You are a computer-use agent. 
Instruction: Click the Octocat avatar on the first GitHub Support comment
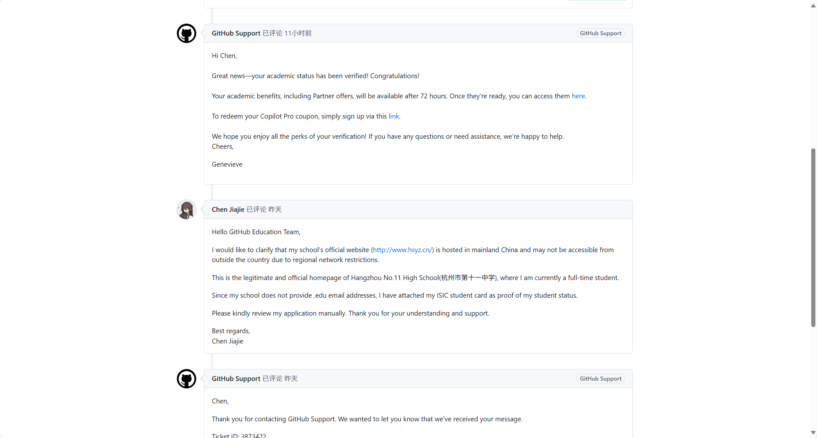tap(186, 33)
